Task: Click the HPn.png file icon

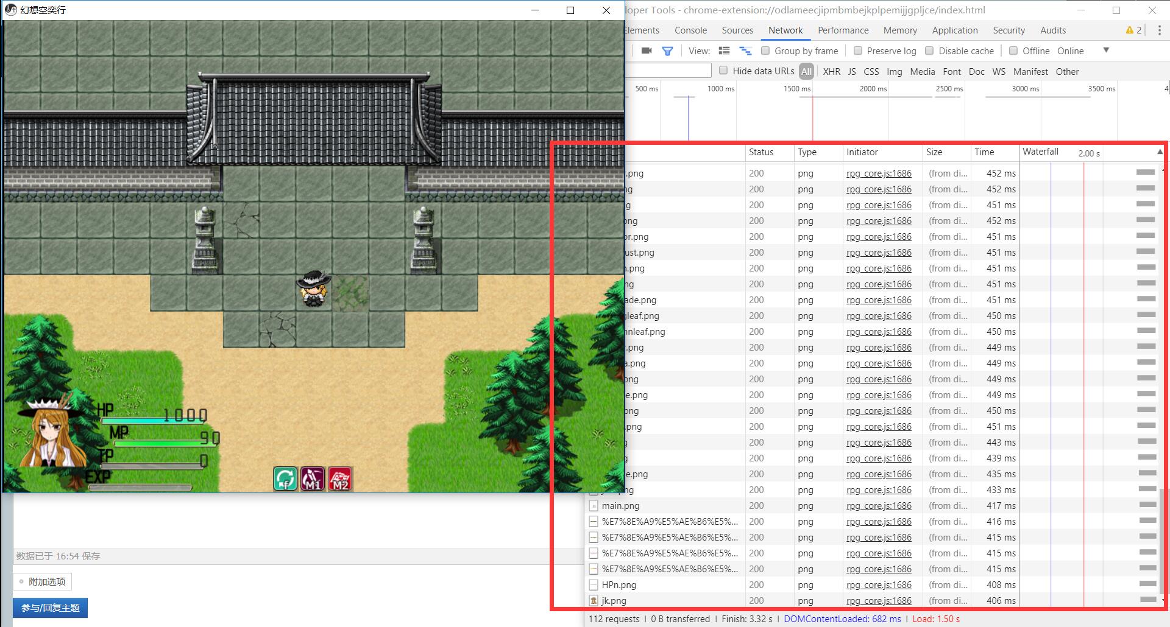Action: [594, 585]
